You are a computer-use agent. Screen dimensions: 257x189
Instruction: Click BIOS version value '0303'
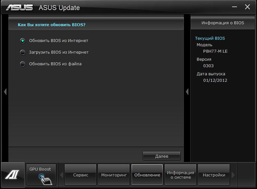[208, 66]
